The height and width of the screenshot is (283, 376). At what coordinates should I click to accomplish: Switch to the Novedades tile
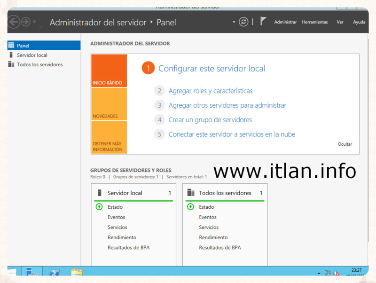click(109, 104)
